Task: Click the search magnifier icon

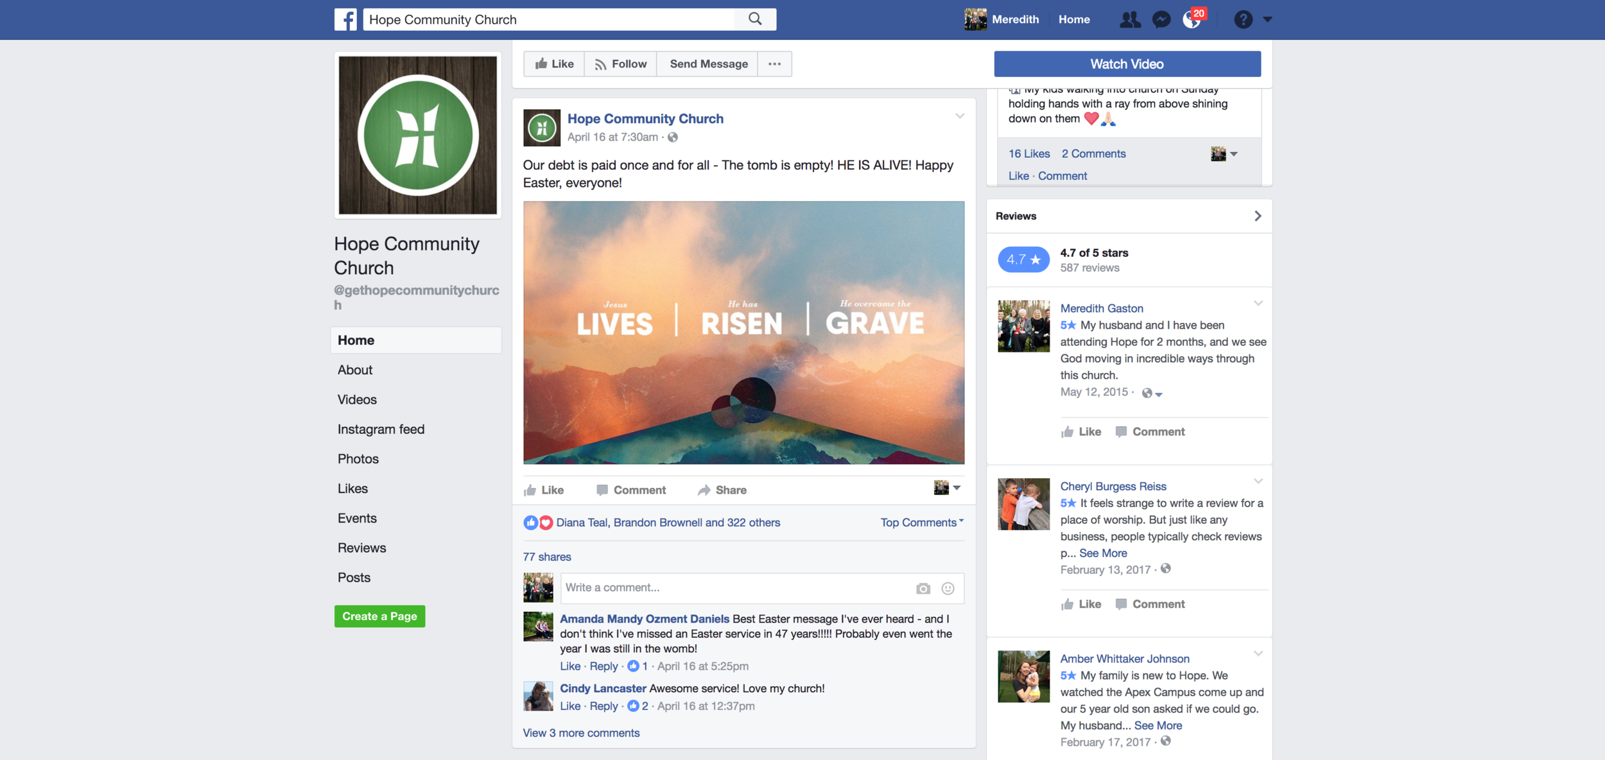Action: (755, 19)
